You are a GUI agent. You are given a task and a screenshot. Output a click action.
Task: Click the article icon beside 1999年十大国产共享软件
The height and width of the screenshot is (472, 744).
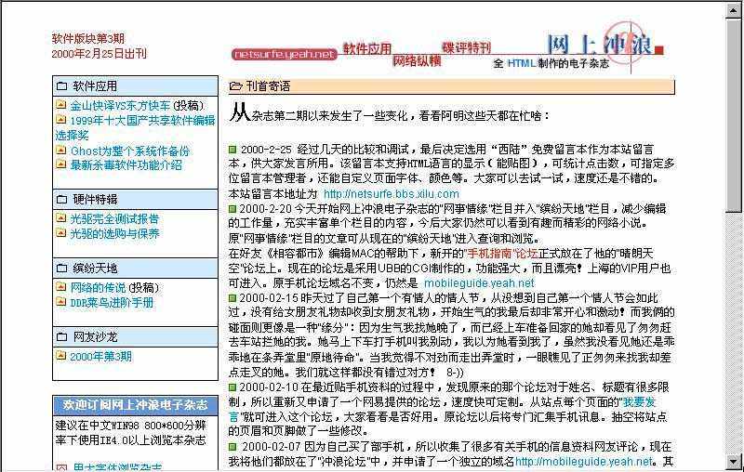60,120
